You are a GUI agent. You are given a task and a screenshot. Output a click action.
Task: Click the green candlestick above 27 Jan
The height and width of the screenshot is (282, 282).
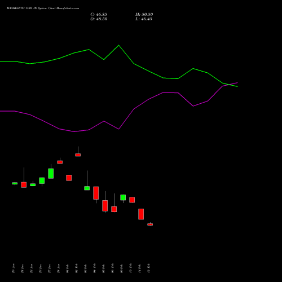(x=51, y=173)
